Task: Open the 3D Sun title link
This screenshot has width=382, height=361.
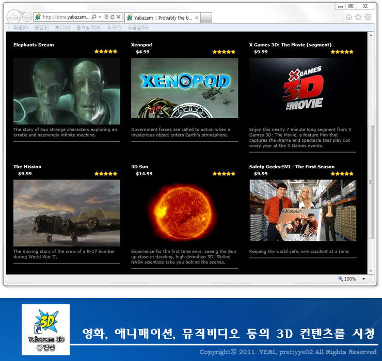Action: click(x=139, y=167)
